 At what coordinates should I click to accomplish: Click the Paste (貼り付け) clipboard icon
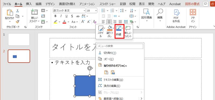point(10,13)
